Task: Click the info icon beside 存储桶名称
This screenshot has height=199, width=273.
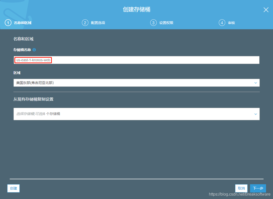Action: coord(34,50)
